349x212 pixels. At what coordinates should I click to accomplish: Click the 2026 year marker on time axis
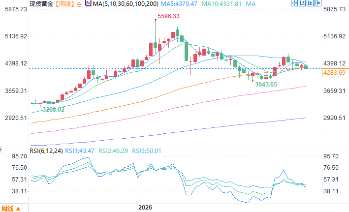coord(145,208)
